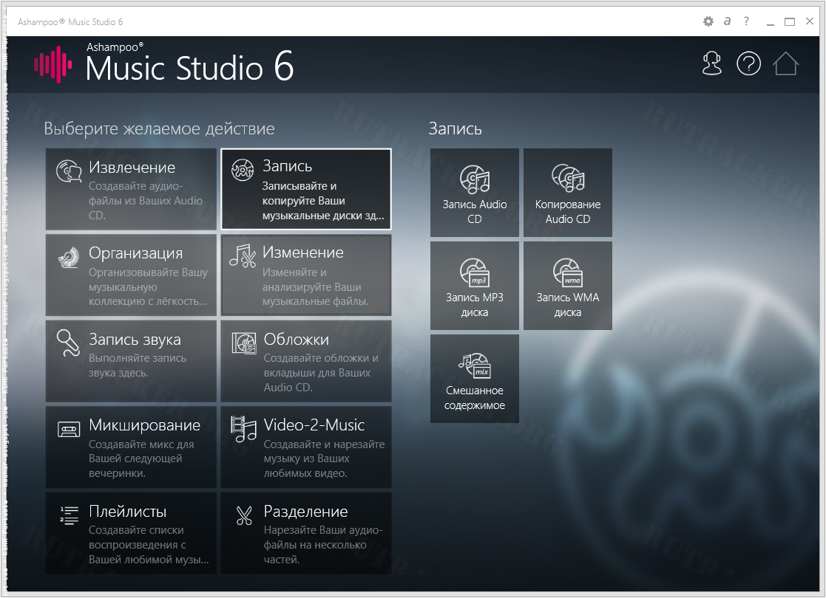This screenshot has height=598, width=826.
Task: Open the Обложки cover designer tile
Action: 305,361
